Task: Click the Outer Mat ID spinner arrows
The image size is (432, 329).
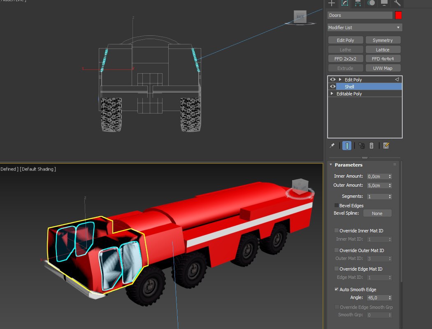Action: tap(390, 259)
